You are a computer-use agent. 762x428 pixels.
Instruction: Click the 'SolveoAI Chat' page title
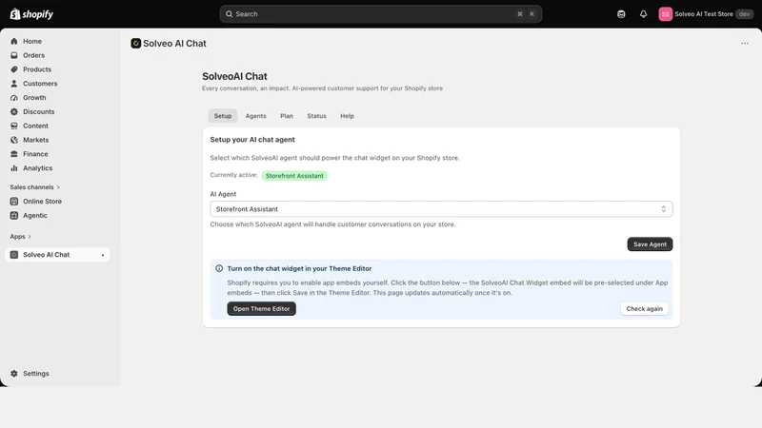pos(234,76)
